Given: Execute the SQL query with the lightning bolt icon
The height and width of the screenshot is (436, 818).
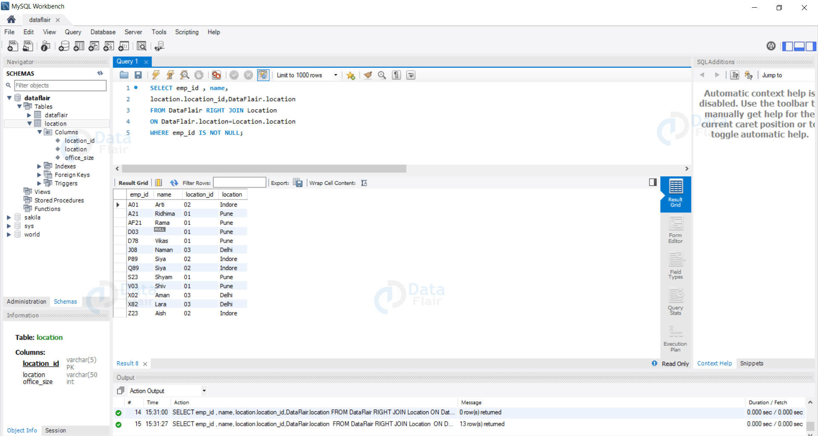Looking at the screenshot, I should click(x=156, y=75).
